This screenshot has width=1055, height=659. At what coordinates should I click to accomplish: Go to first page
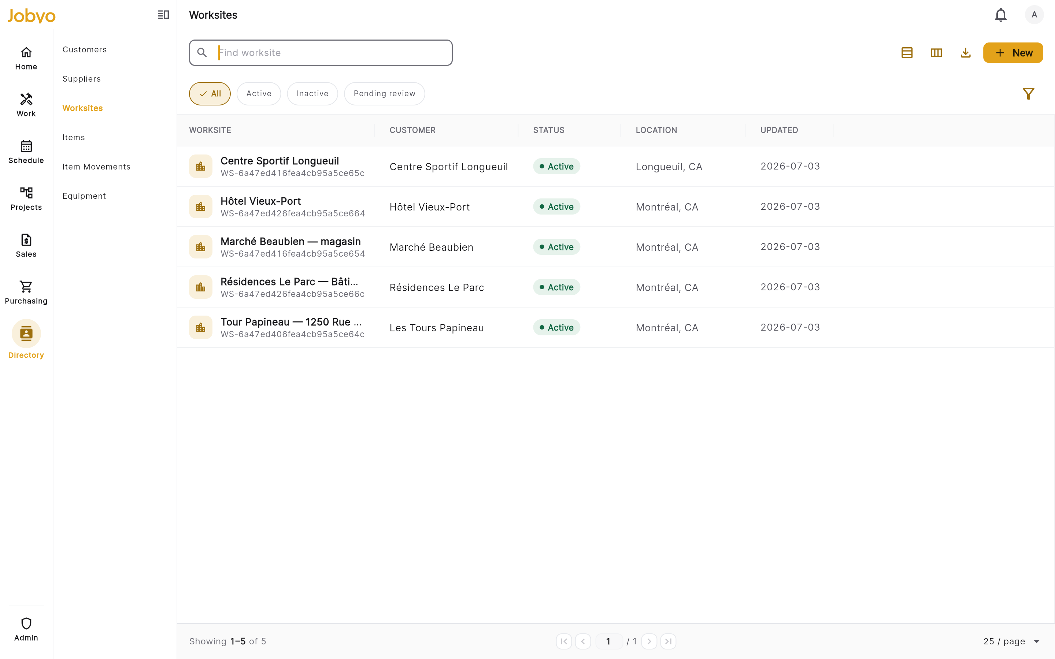pos(564,641)
